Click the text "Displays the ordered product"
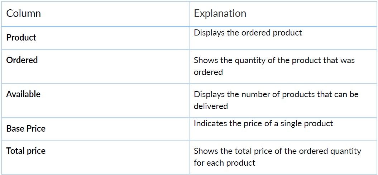 248,33
